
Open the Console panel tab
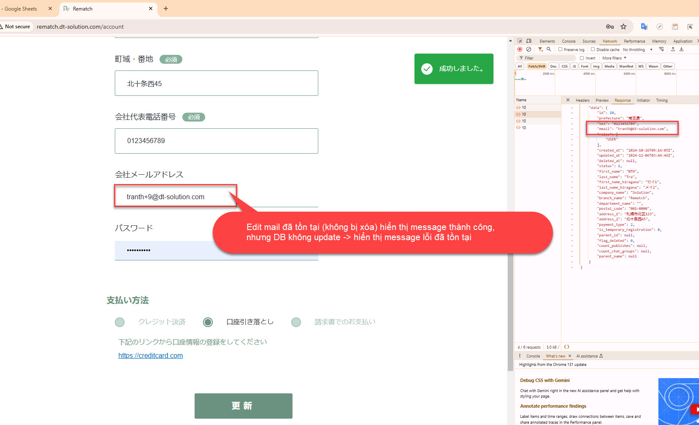(569, 41)
